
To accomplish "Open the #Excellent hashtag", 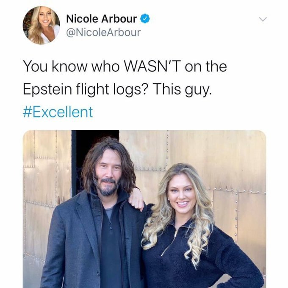I will coord(58,112).
